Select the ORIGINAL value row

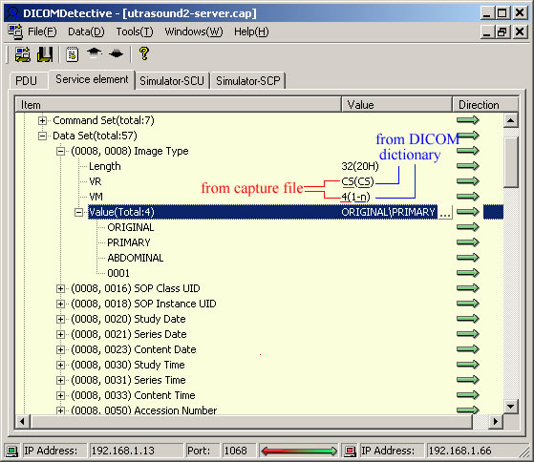click(x=131, y=227)
